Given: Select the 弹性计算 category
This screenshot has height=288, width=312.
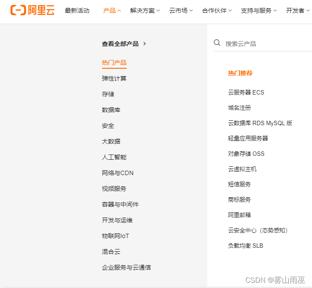Looking at the screenshot, I should pyautogui.click(x=114, y=78).
